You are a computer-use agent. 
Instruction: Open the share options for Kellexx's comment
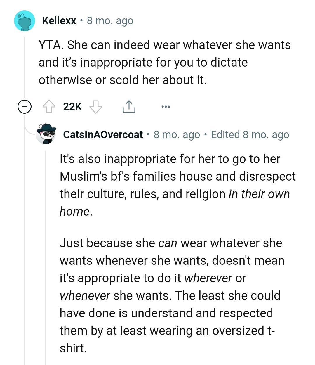[x=129, y=106]
